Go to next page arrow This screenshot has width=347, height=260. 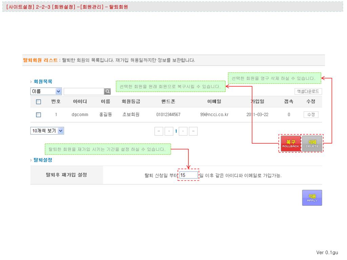click(x=183, y=131)
